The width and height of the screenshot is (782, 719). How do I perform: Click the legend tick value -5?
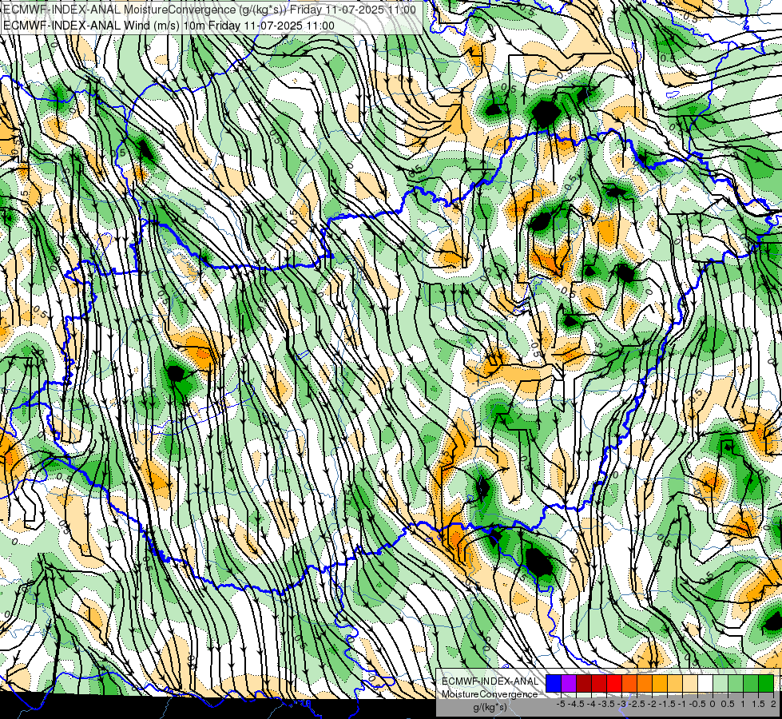click(x=561, y=704)
